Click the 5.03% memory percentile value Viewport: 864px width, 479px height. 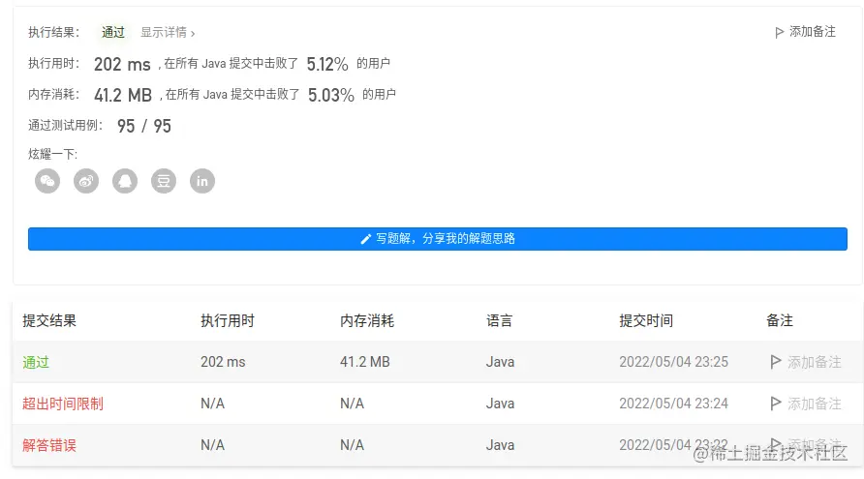pyautogui.click(x=331, y=95)
